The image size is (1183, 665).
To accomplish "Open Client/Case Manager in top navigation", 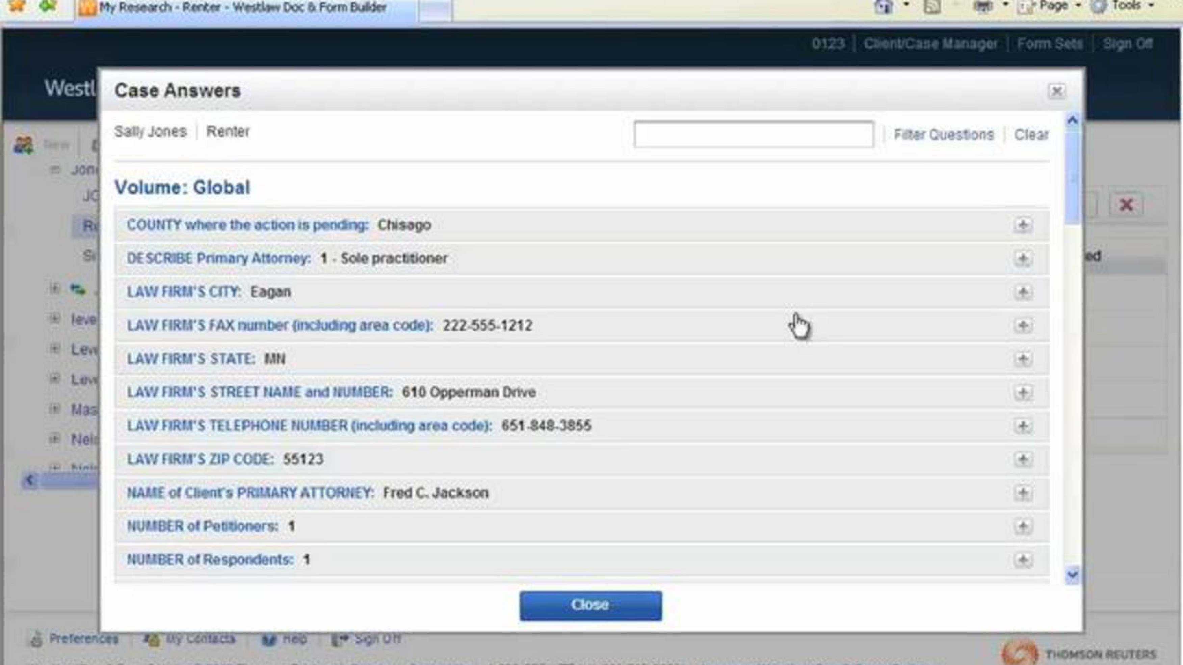I will click(x=930, y=44).
